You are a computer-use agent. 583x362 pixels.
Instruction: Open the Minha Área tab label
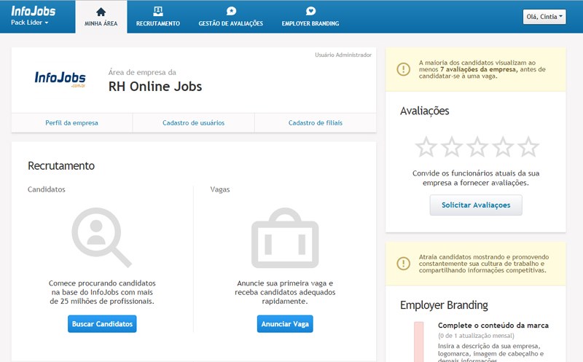(x=101, y=23)
